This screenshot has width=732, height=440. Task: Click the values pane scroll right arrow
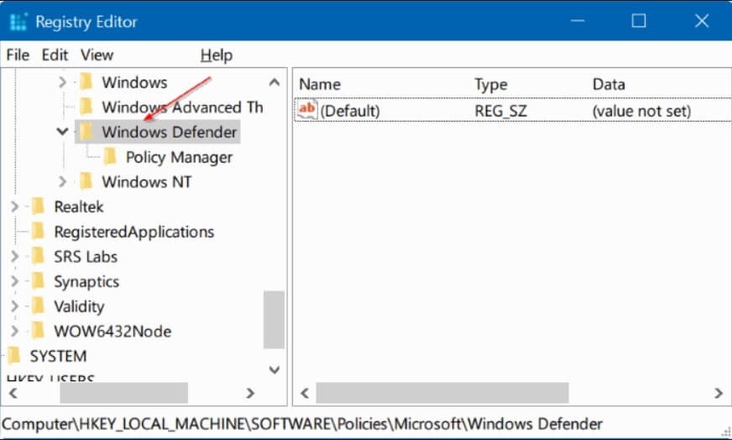coord(719,393)
